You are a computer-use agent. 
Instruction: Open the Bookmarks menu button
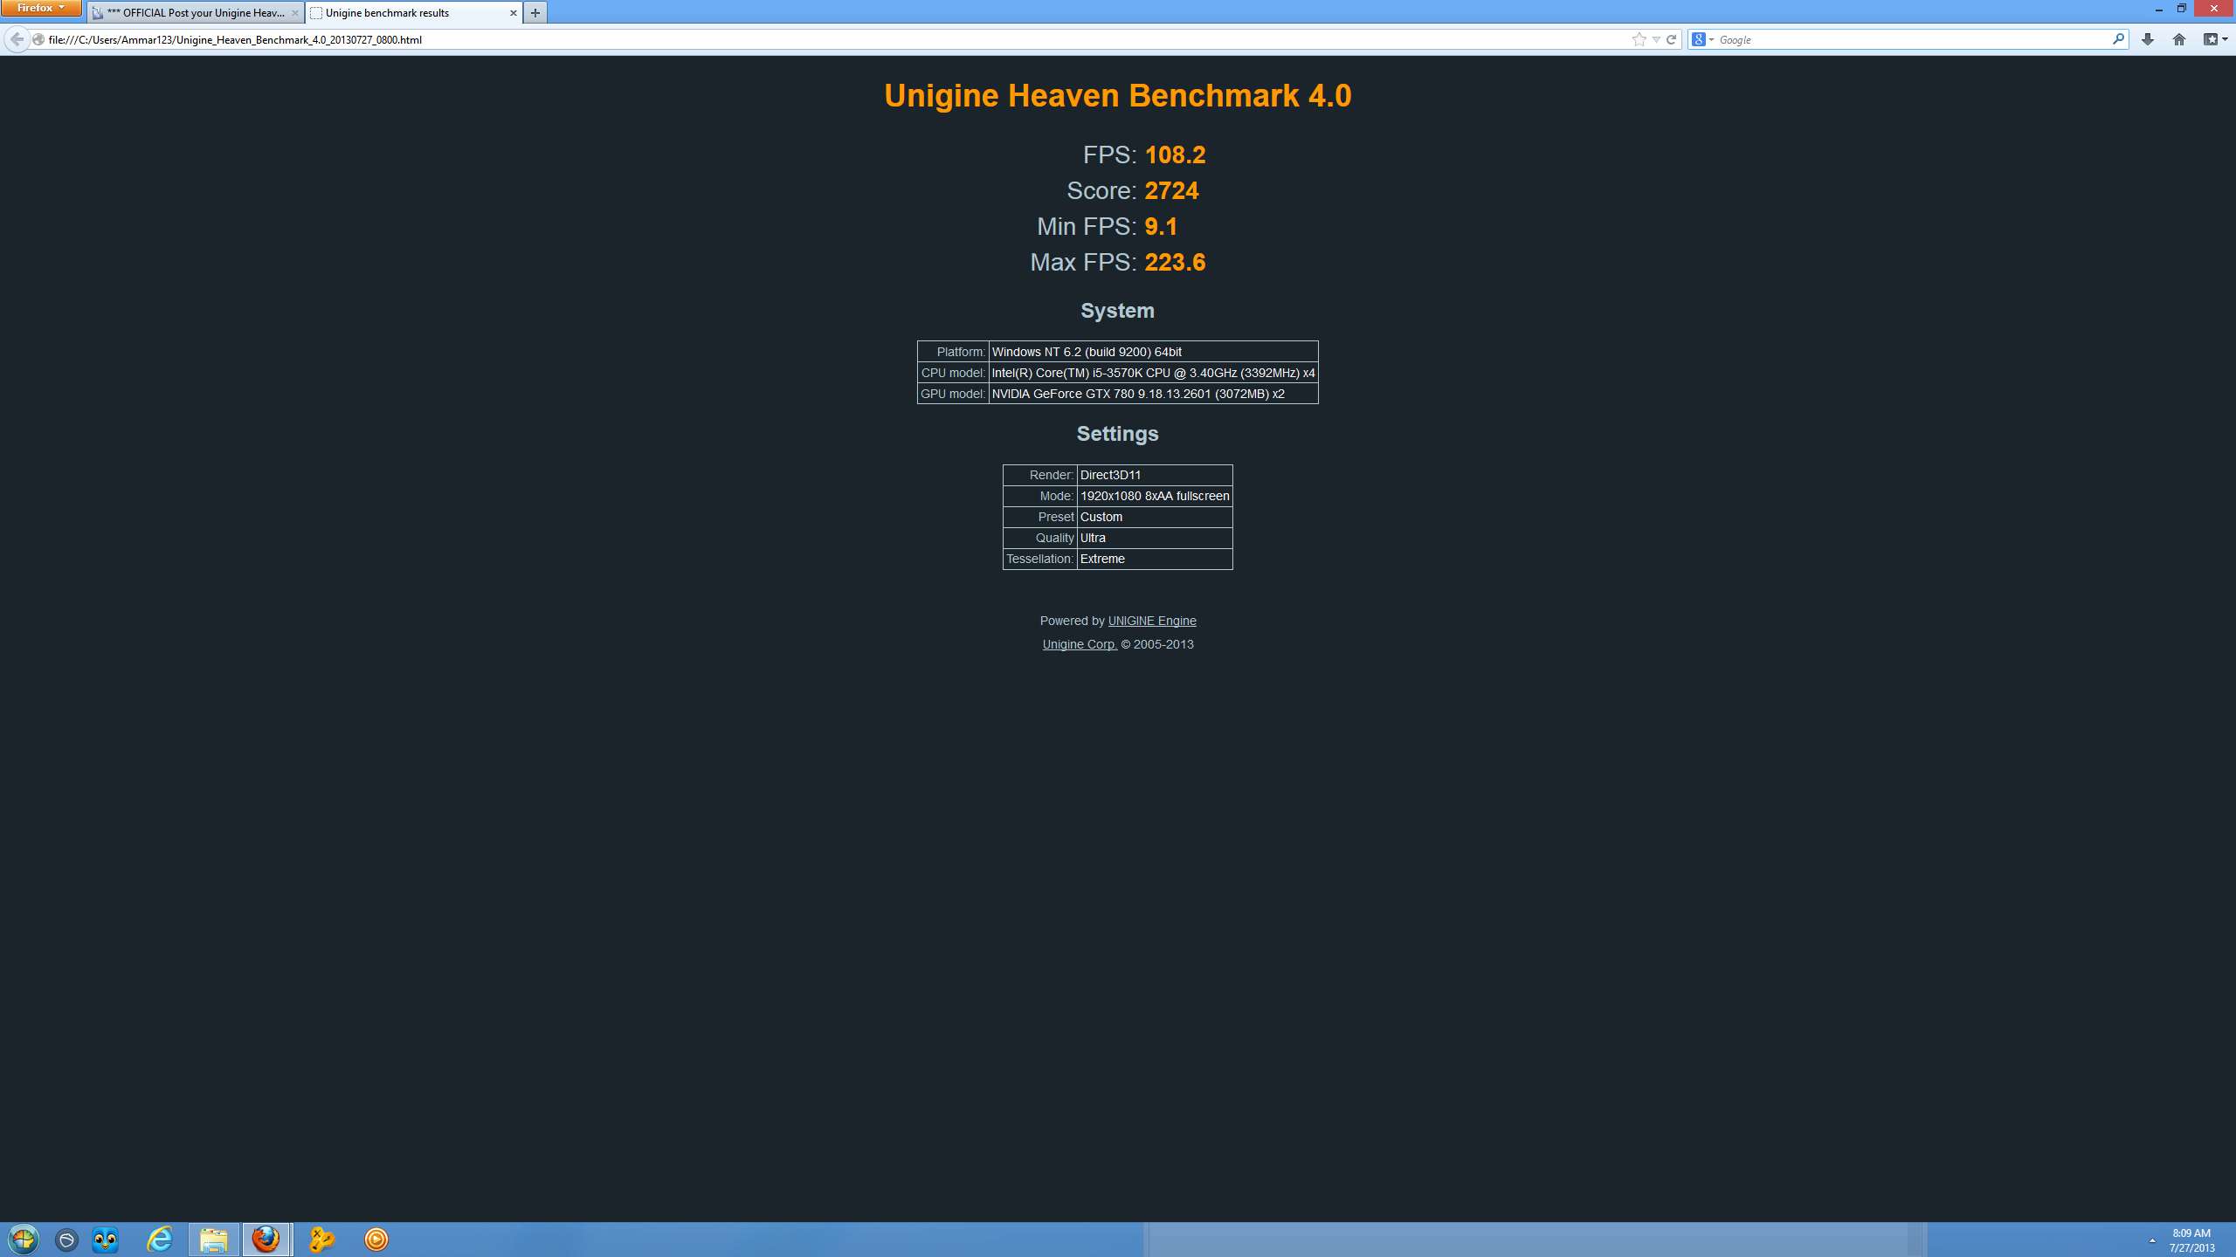2215,39
